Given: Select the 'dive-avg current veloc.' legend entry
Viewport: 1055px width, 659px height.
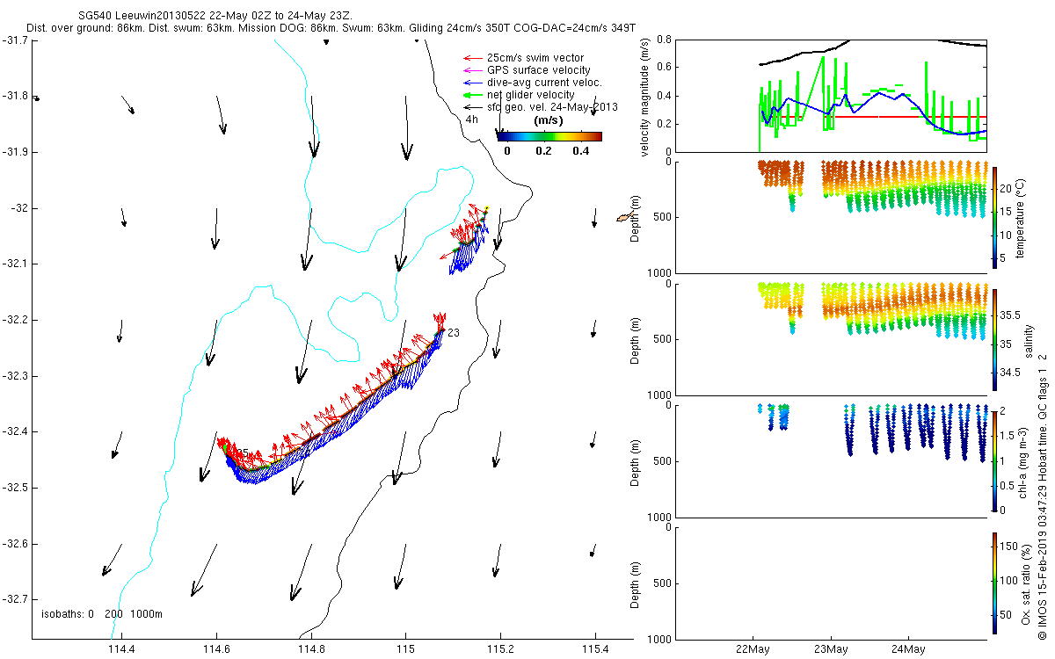Looking at the screenshot, I should point(544,83).
